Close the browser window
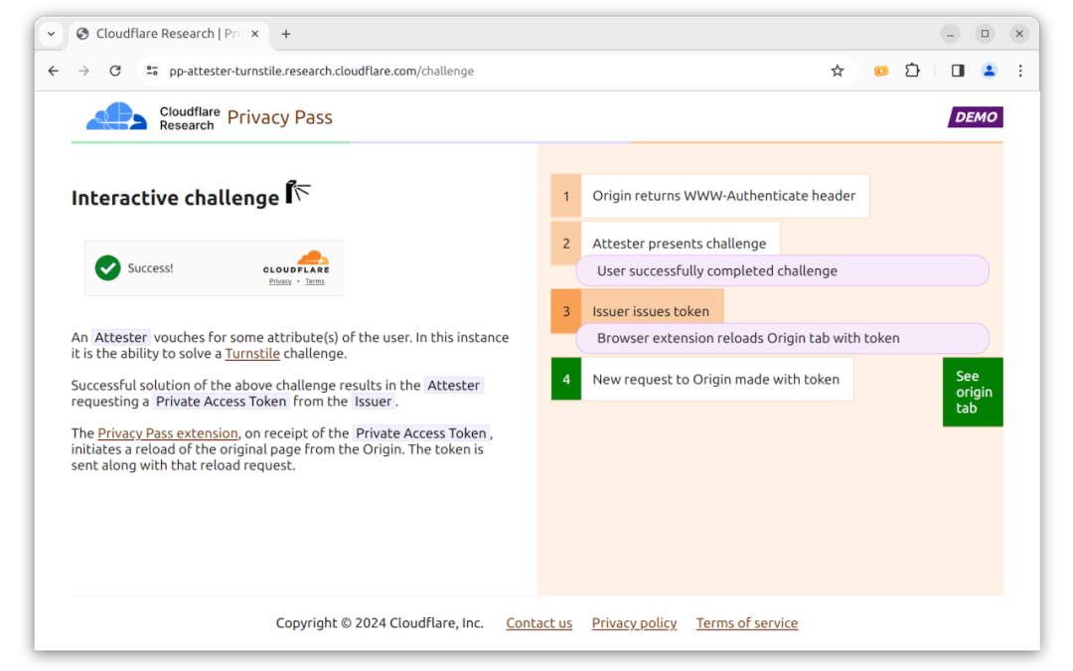The image size is (1073, 671). (x=1019, y=34)
